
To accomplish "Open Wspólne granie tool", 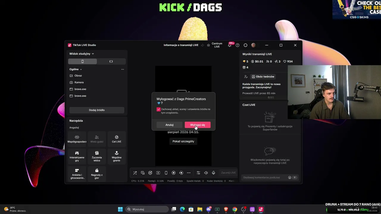I will pyautogui.click(x=117, y=156).
